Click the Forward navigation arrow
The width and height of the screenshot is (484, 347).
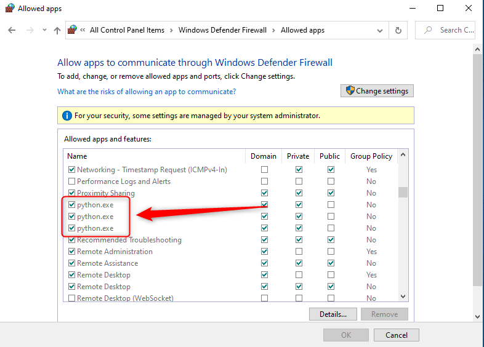click(x=30, y=30)
